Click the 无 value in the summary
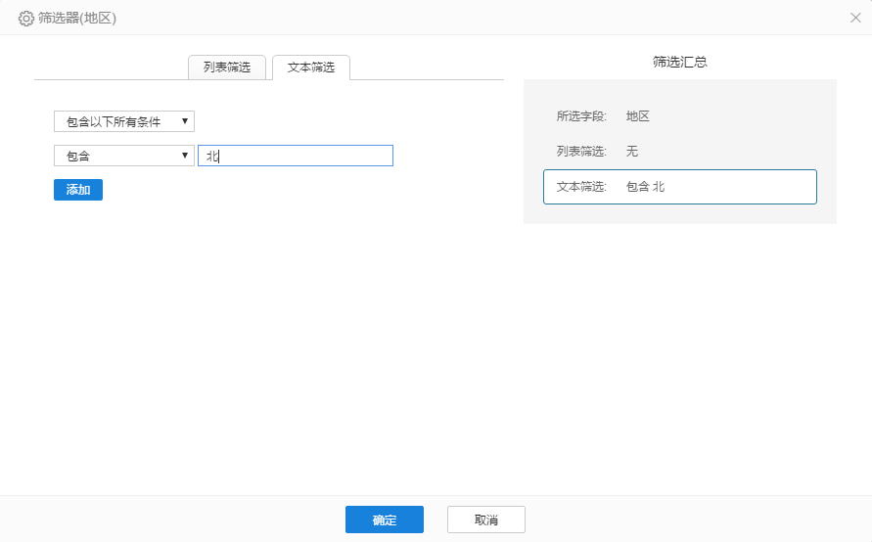Screen dimensions: 872x542 [632, 152]
